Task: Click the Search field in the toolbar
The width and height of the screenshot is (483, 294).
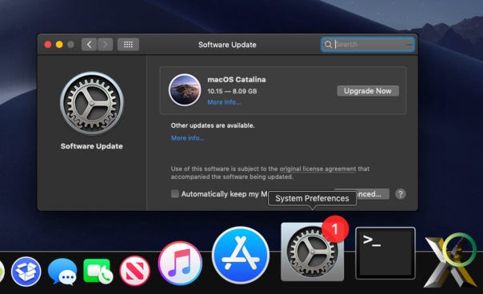Action: [x=368, y=45]
